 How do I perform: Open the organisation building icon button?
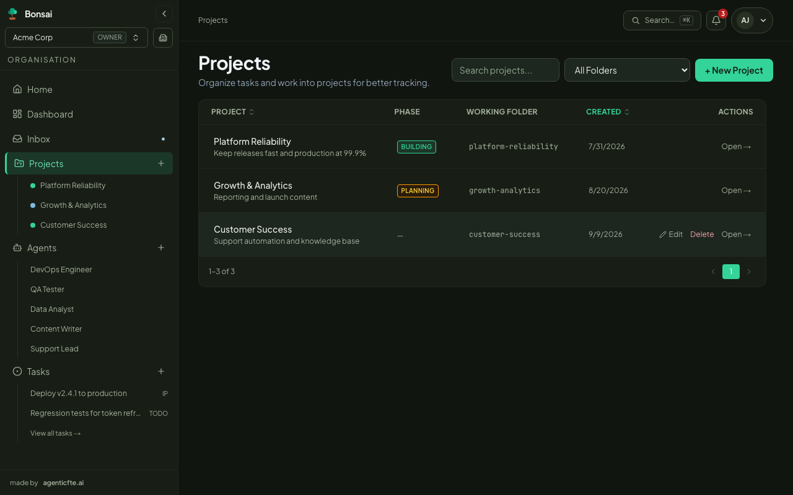[163, 38]
